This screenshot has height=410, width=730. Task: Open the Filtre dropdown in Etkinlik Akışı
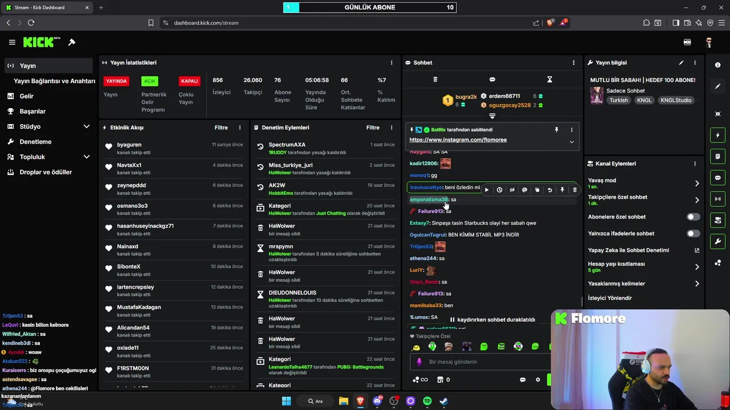[x=221, y=128]
